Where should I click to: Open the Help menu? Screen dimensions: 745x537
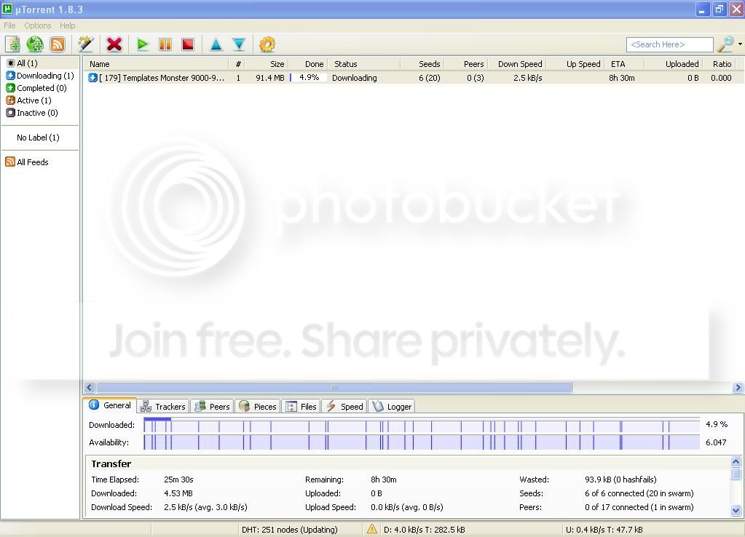pyautogui.click(x=68, y=25)
